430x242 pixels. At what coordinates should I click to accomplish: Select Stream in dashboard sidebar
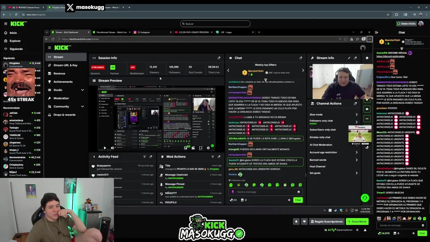click(66, 57)
